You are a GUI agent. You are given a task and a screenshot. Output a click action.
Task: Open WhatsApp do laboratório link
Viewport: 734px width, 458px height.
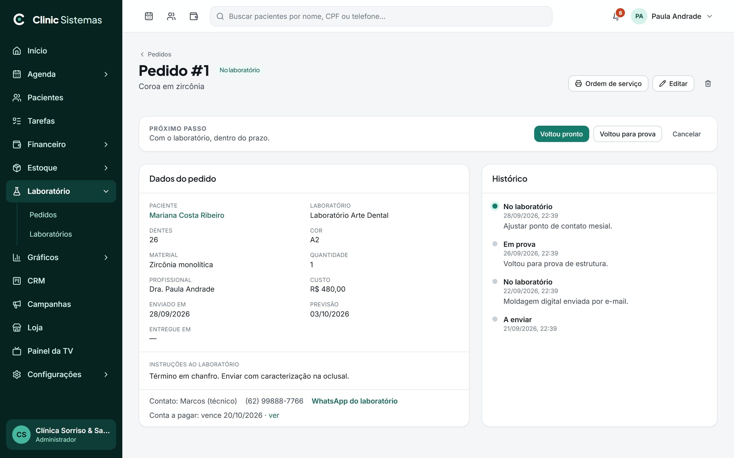click(x=355, y=401)
